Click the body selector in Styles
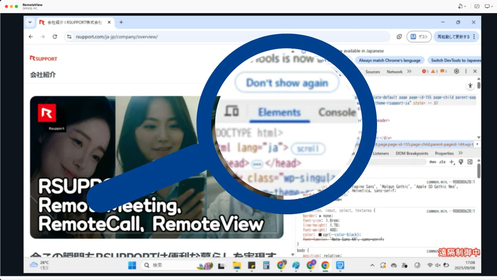Viewport: 497px width, 280px height. [x=302, y=251]
